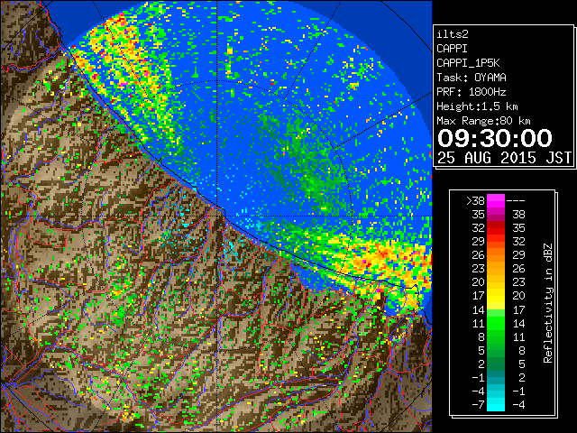Pick the bright green 11–14 dBZ swatch
Image resolution: width=577 pixels, height=433 pixels.
click(x=496, y=323)
